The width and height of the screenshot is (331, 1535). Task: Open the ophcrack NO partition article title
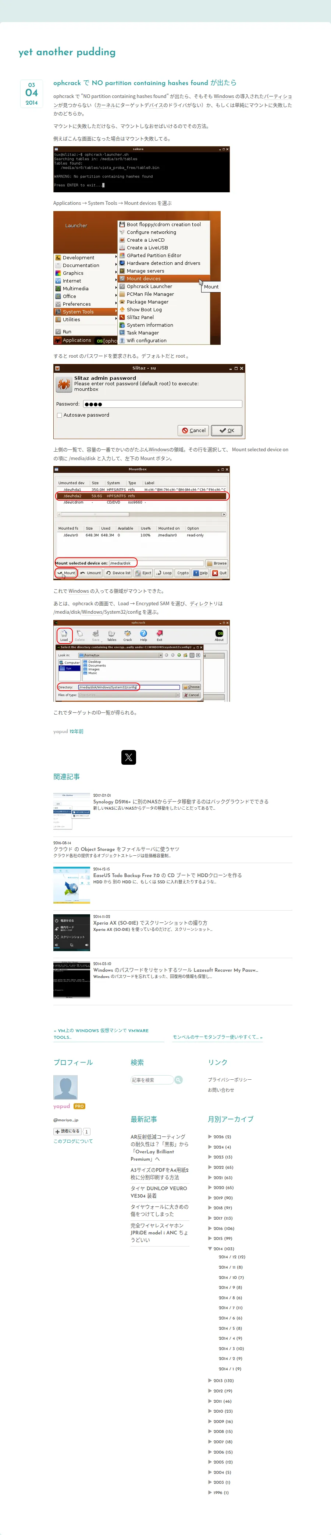tap(145, 83)
